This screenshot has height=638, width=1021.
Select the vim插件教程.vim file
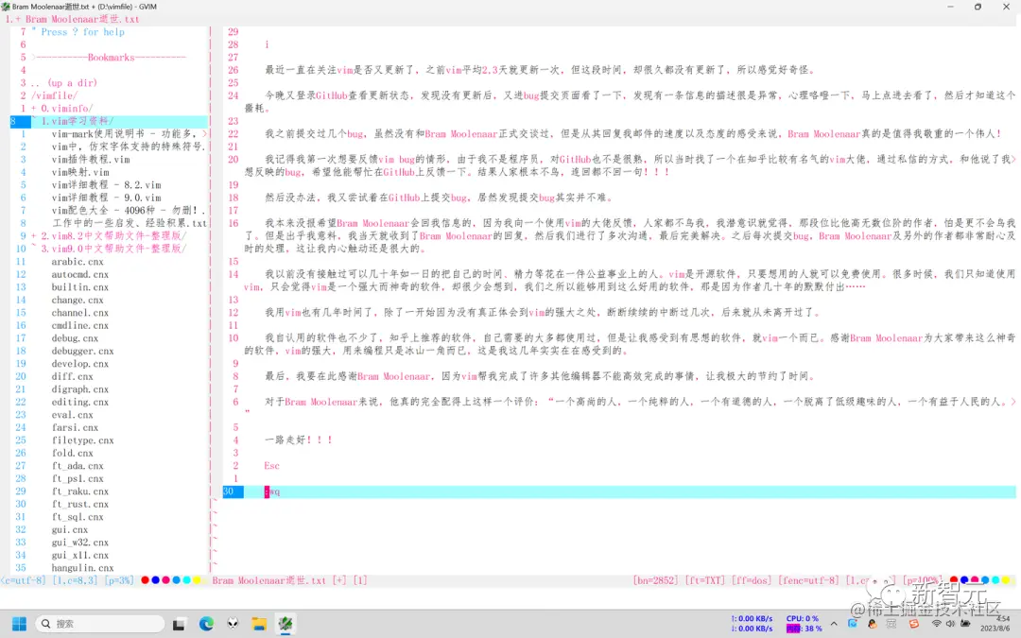pos(91,160)
